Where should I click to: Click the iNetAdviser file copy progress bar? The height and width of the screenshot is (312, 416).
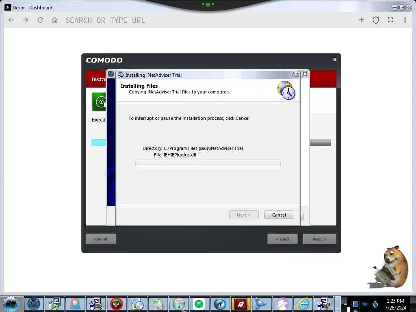pos(208,163)
